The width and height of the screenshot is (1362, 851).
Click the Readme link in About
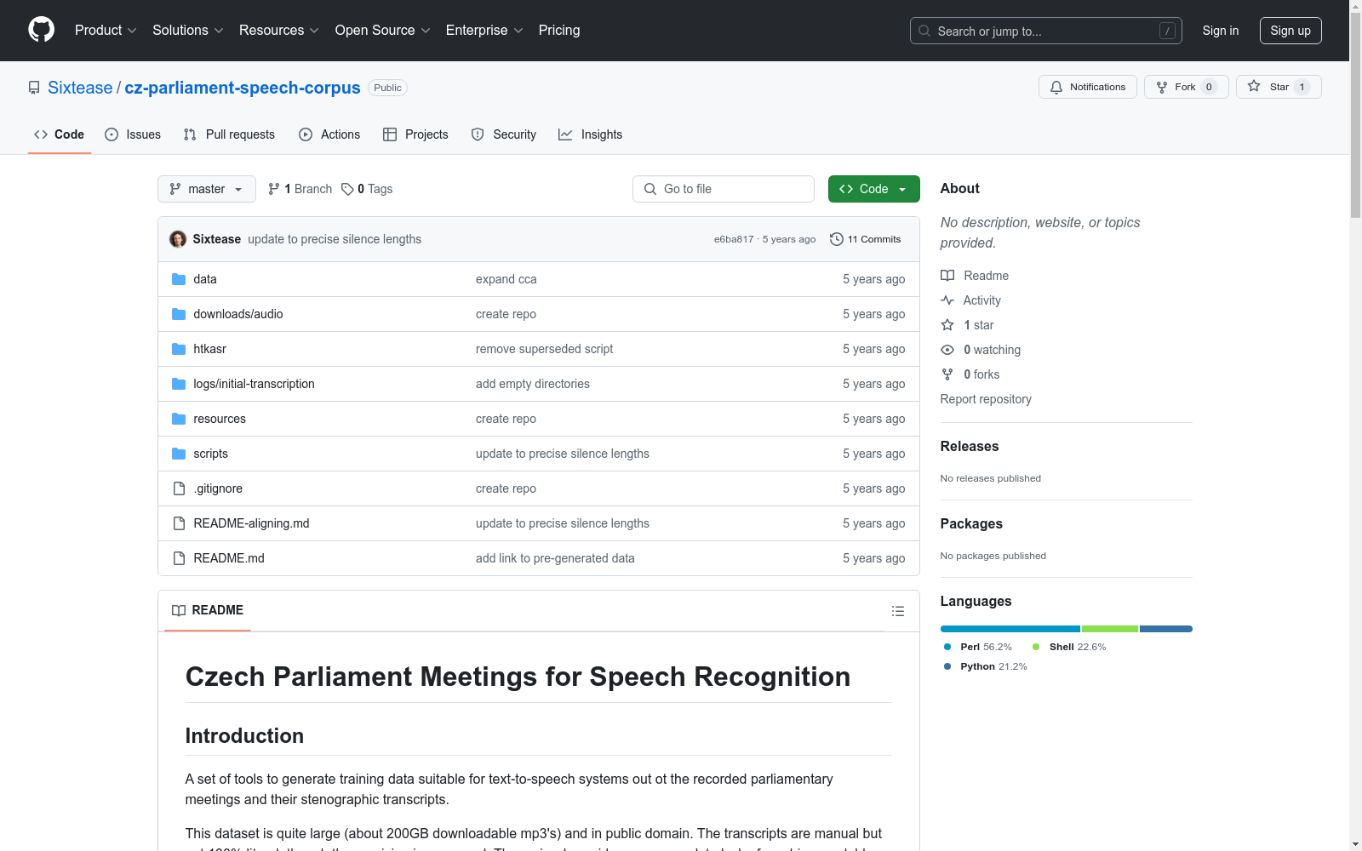975,276
